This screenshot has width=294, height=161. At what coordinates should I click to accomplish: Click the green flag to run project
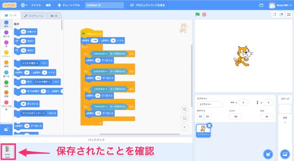(x=197, y=15)
